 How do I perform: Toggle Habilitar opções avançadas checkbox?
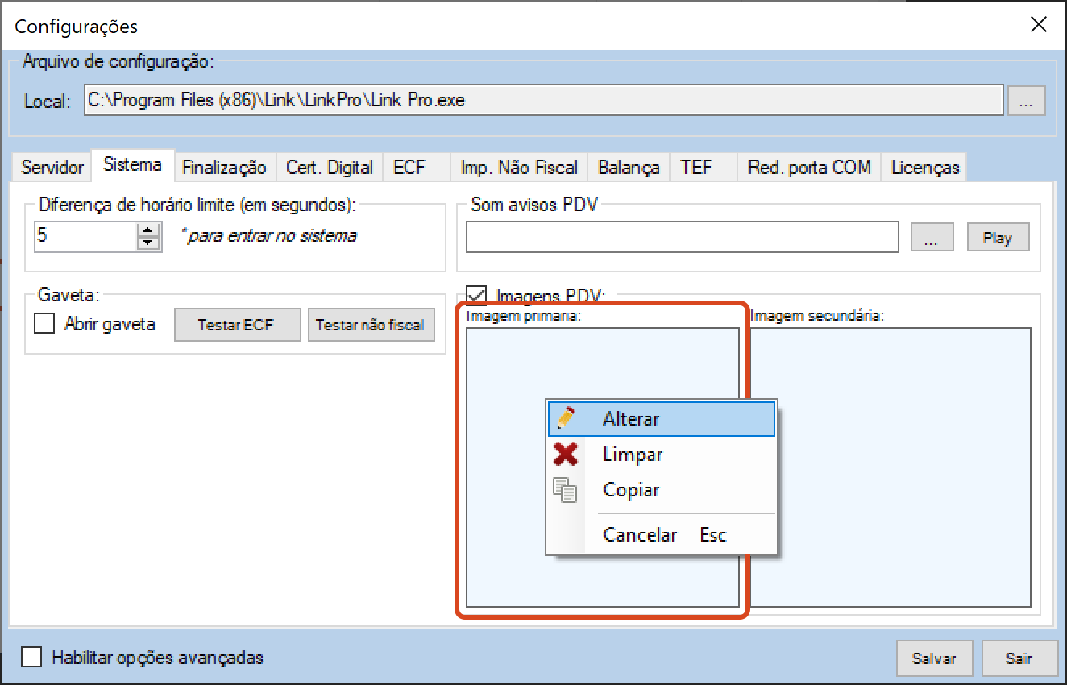[32, 658]
